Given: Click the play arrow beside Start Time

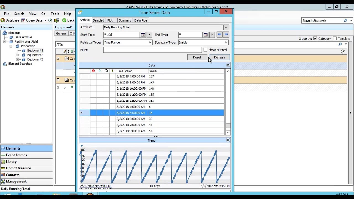Looking at the screenshot, I should click(149, 35).
